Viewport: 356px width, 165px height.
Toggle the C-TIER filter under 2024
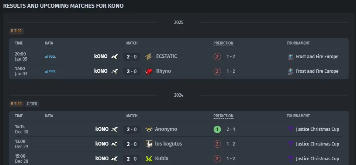[x=32, y=104]
